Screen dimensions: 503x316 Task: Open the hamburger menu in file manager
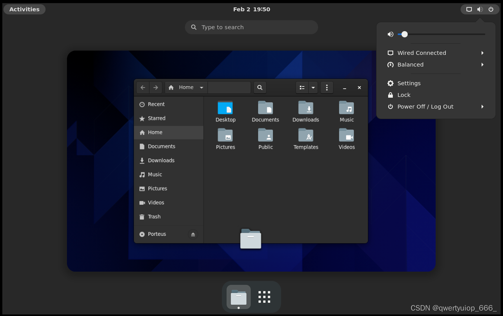[x=327, y=88]
